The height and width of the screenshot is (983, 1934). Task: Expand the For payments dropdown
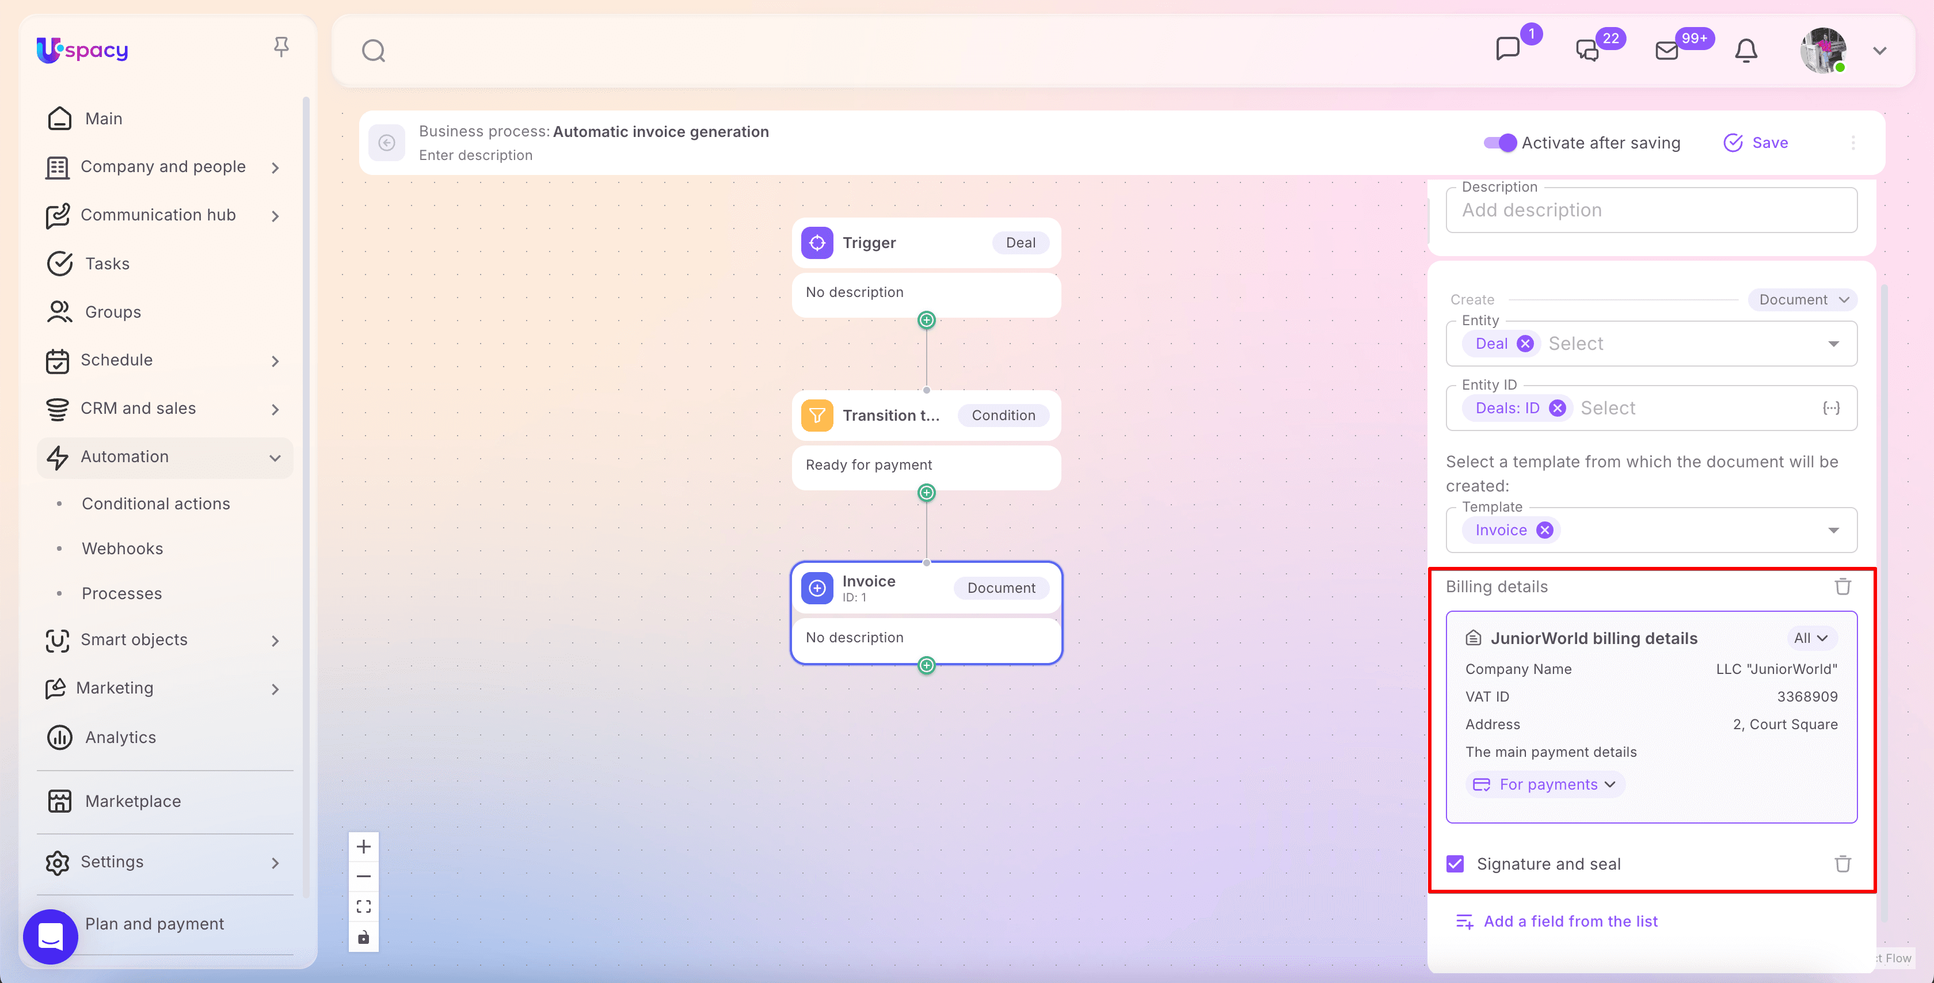point(1545,785)
